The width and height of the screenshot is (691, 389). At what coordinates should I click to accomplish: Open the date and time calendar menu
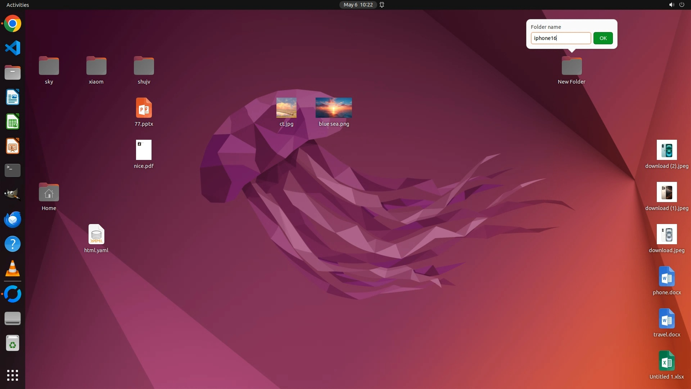(x=358, y=5)
